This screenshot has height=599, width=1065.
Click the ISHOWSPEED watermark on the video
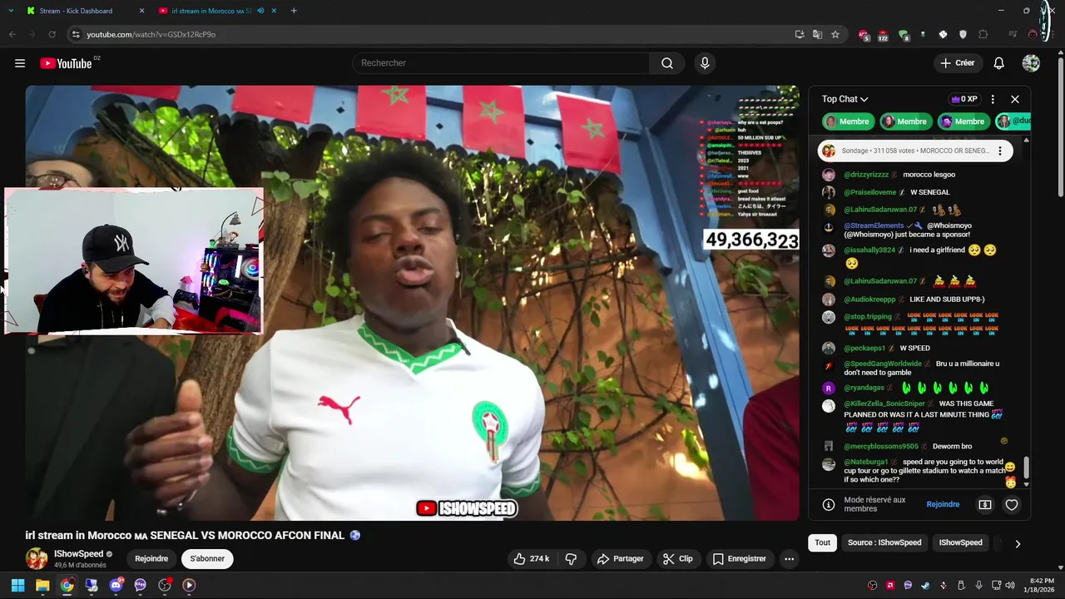click(x=467, y=508)
